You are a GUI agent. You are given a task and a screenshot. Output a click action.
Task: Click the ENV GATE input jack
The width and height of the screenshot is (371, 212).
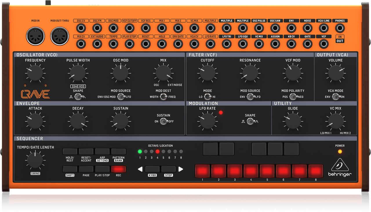point(178,44)
